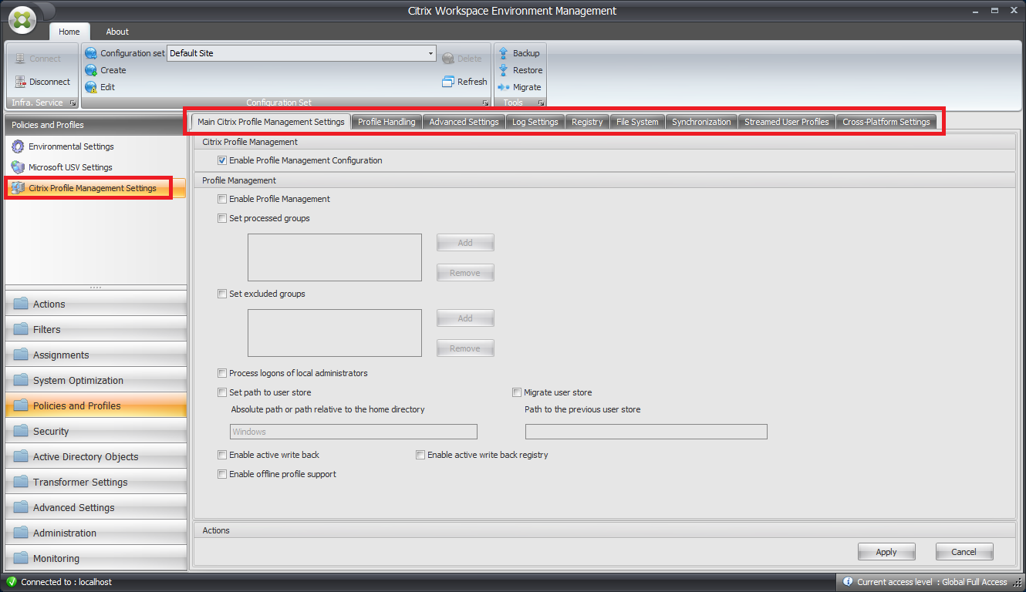This screenshot has height=592, width=1026.
Task: Click the access level info icon
Action: 848,582
